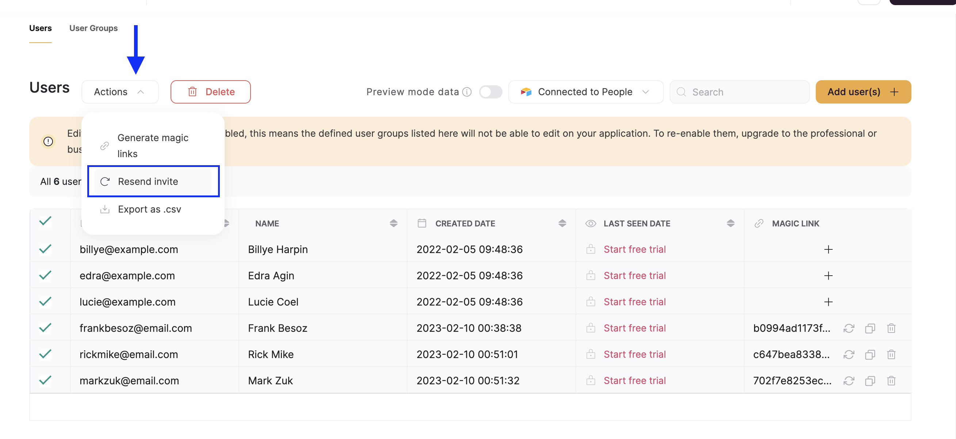This screenshot has width=956, height=439.
Task: Switch to the User Groups tab
Action: coord(93,28)
